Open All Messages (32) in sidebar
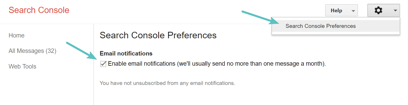Viewport: 408px width, 105px height. [x=32, y=51]
